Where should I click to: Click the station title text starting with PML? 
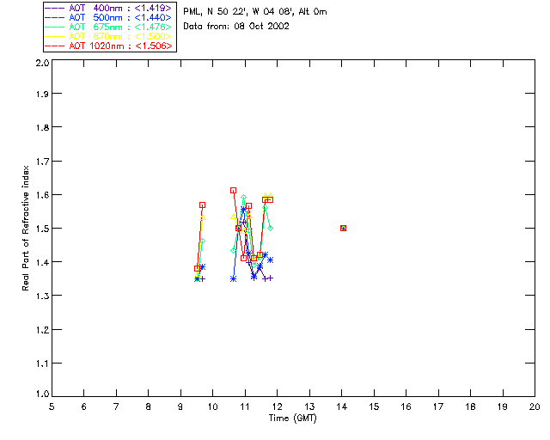[255, 11]
